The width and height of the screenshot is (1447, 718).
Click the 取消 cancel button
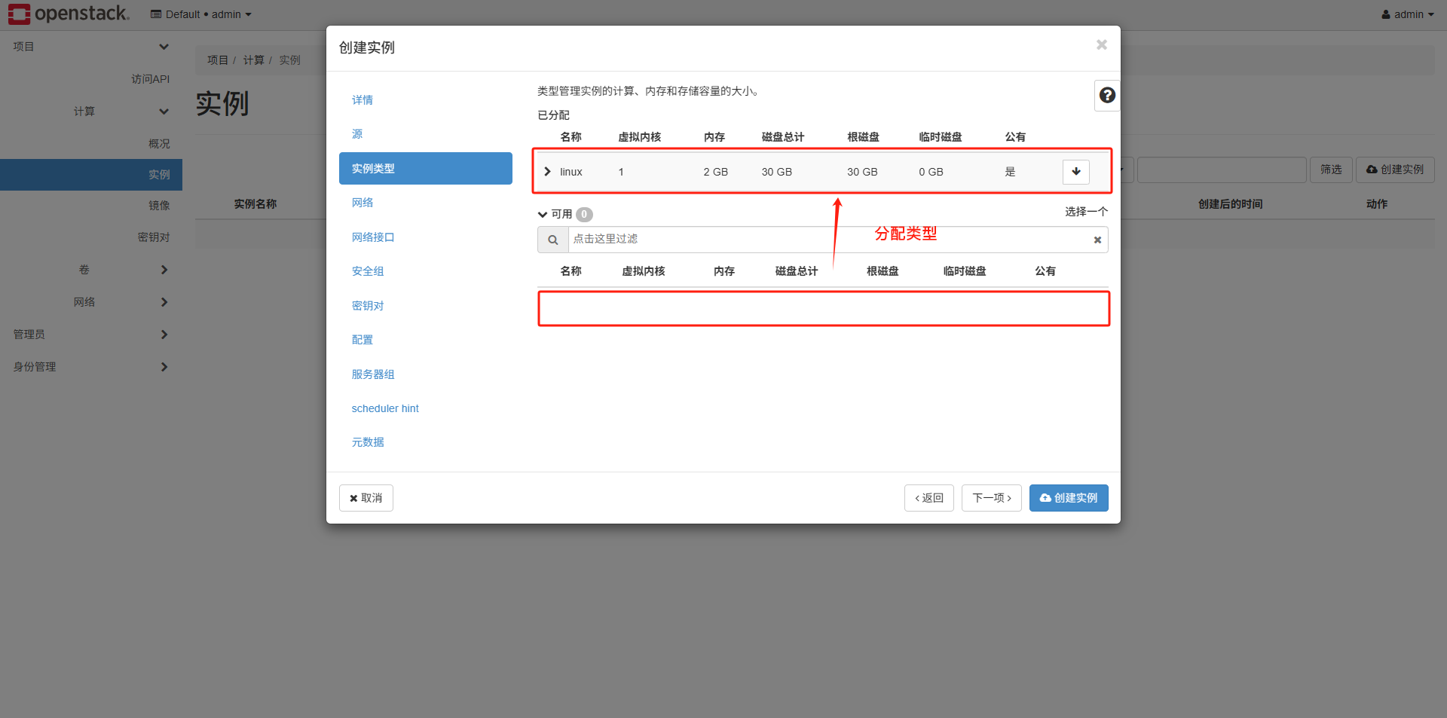pos(366,498)
